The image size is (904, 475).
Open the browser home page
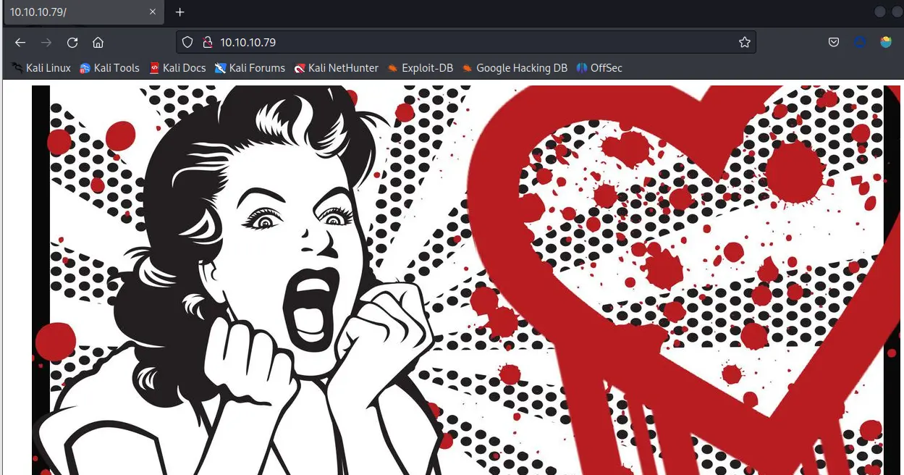pos(98,43)
